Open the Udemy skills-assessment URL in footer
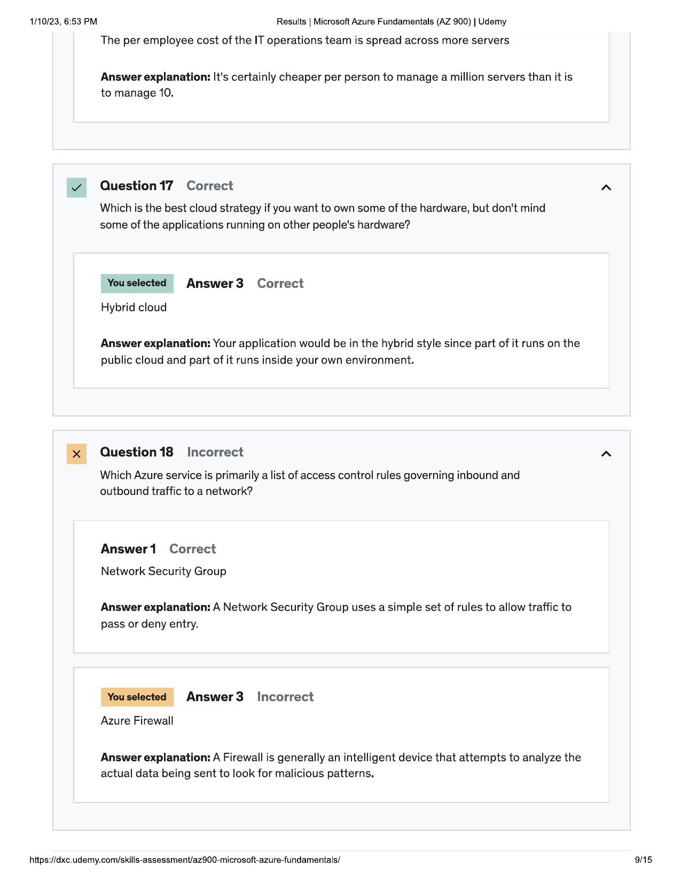Image resolution: width=681 pixels, height=881 pixels. click(x=185, y=860)
